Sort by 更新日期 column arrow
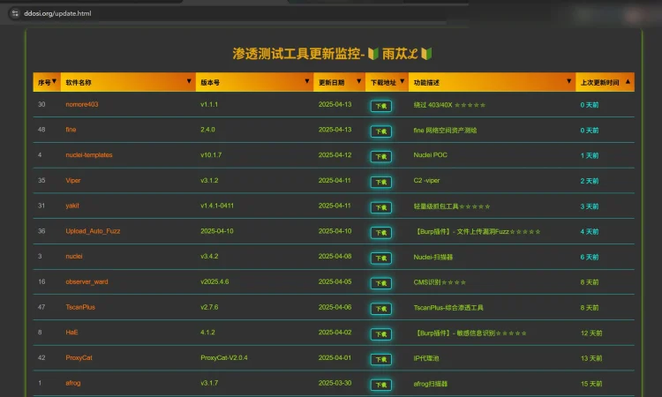 [359, 81]
